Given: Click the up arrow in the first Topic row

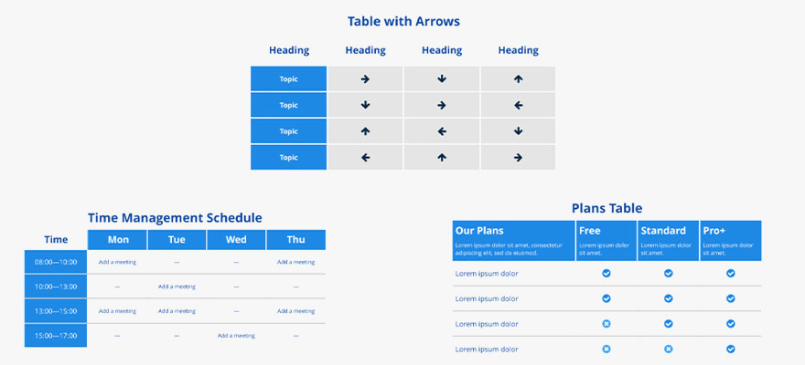Looking at the screenshot, I should click(518, 79).
